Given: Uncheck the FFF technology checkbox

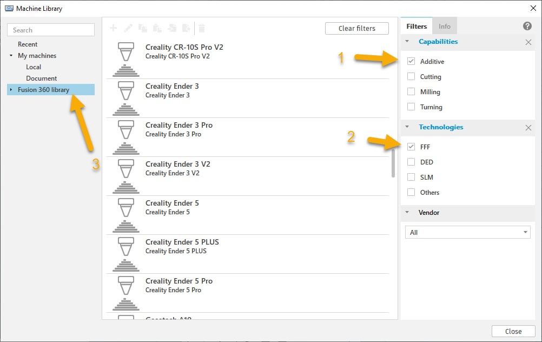Looking at the screenshot, I should tap(411, 147).
